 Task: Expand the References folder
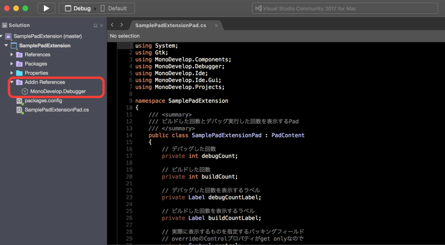click(12, 54)
